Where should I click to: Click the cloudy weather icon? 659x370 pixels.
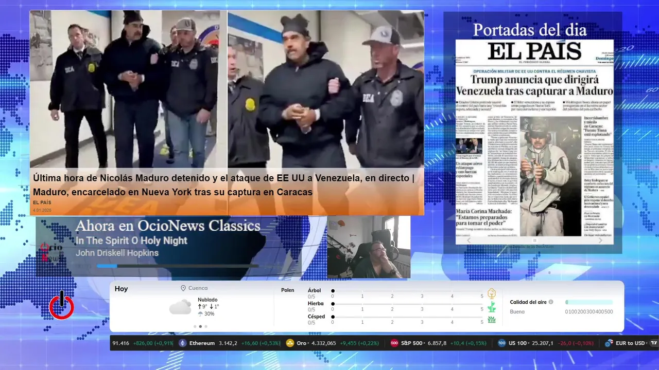[180, 307]
